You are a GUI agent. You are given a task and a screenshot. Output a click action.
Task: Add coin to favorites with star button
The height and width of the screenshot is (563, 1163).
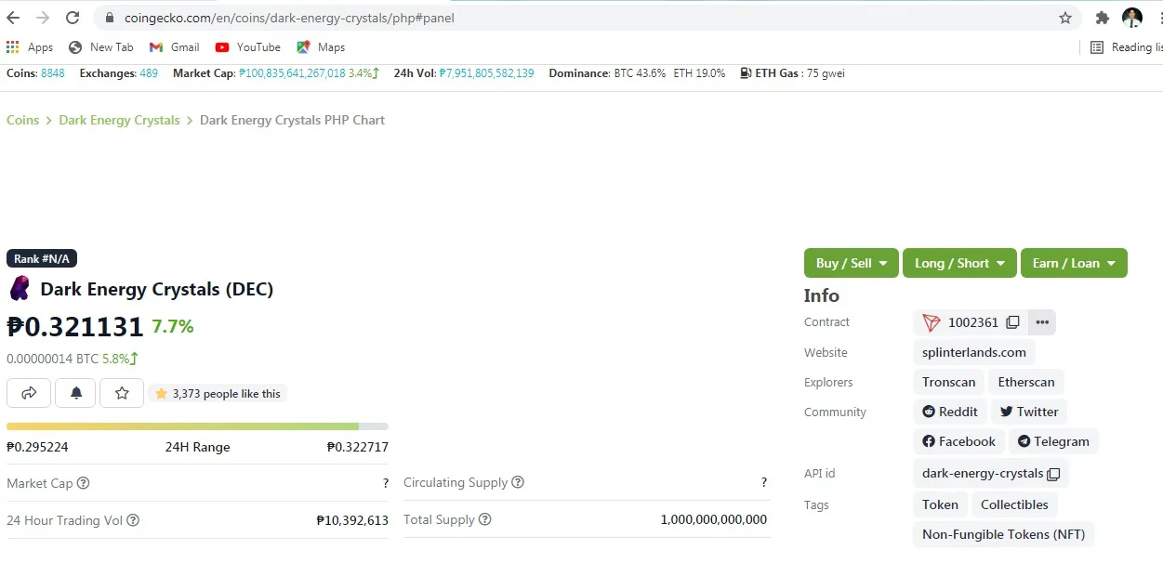(x=122, y=394)
